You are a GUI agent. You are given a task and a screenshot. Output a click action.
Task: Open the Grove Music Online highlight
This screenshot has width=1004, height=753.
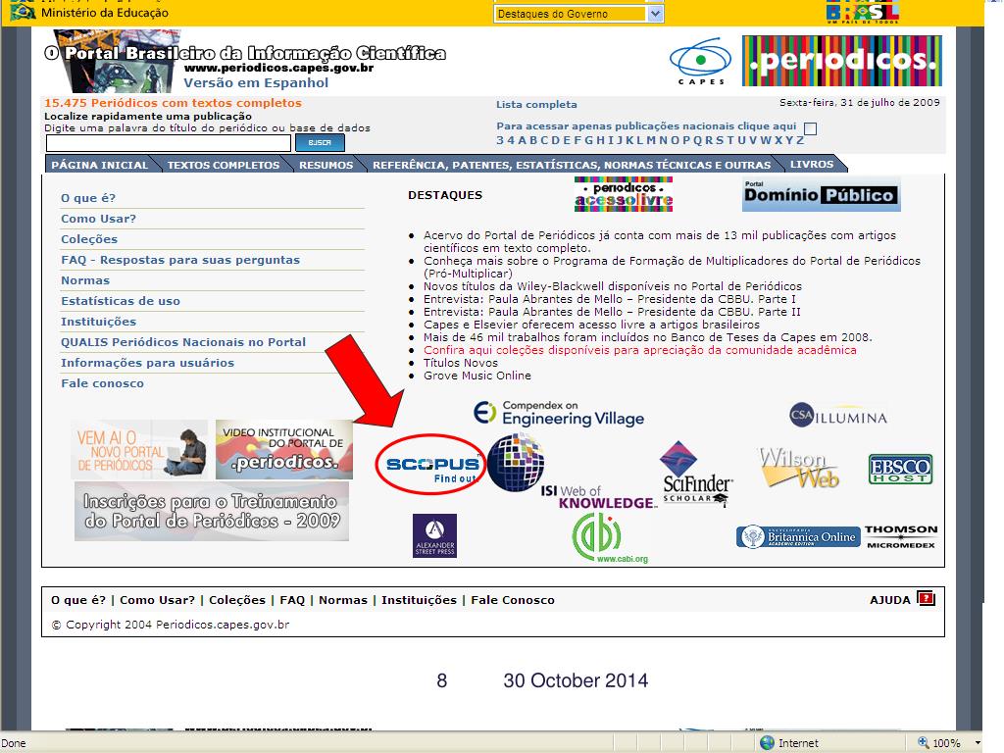(477, 376)
